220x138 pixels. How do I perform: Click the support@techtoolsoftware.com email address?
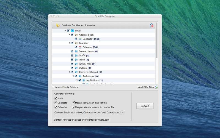tap(93, 120)
